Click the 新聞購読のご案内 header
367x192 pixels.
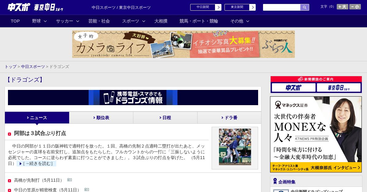[x=316, y=79]
